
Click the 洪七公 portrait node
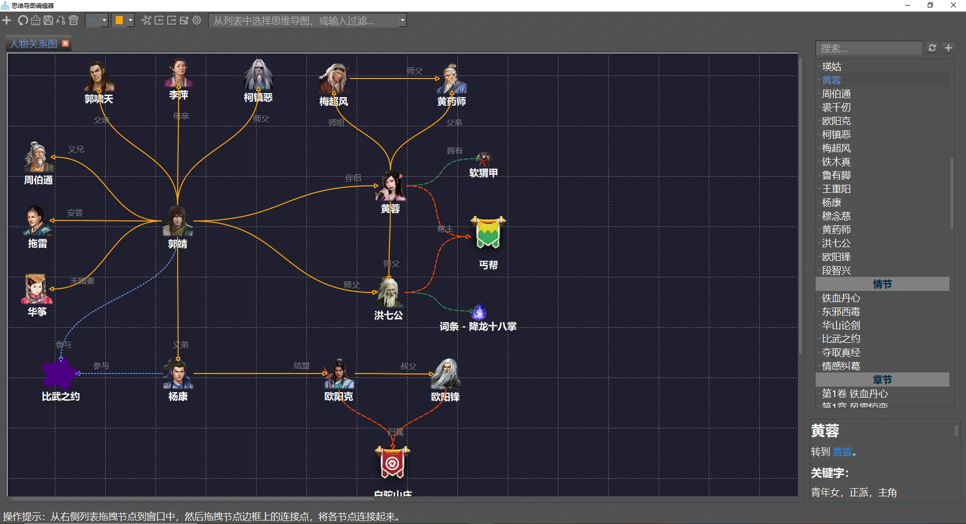pyautogui.click(x=389, y=292)
